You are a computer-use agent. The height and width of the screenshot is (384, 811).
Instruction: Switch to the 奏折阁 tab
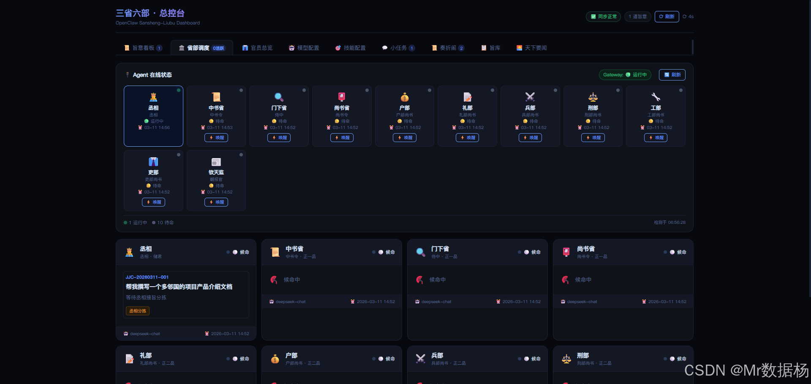[x=448, y=48]
